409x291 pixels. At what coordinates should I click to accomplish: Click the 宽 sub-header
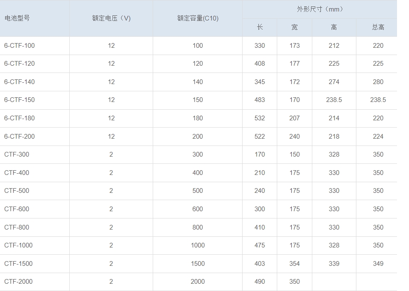point(294,27)
